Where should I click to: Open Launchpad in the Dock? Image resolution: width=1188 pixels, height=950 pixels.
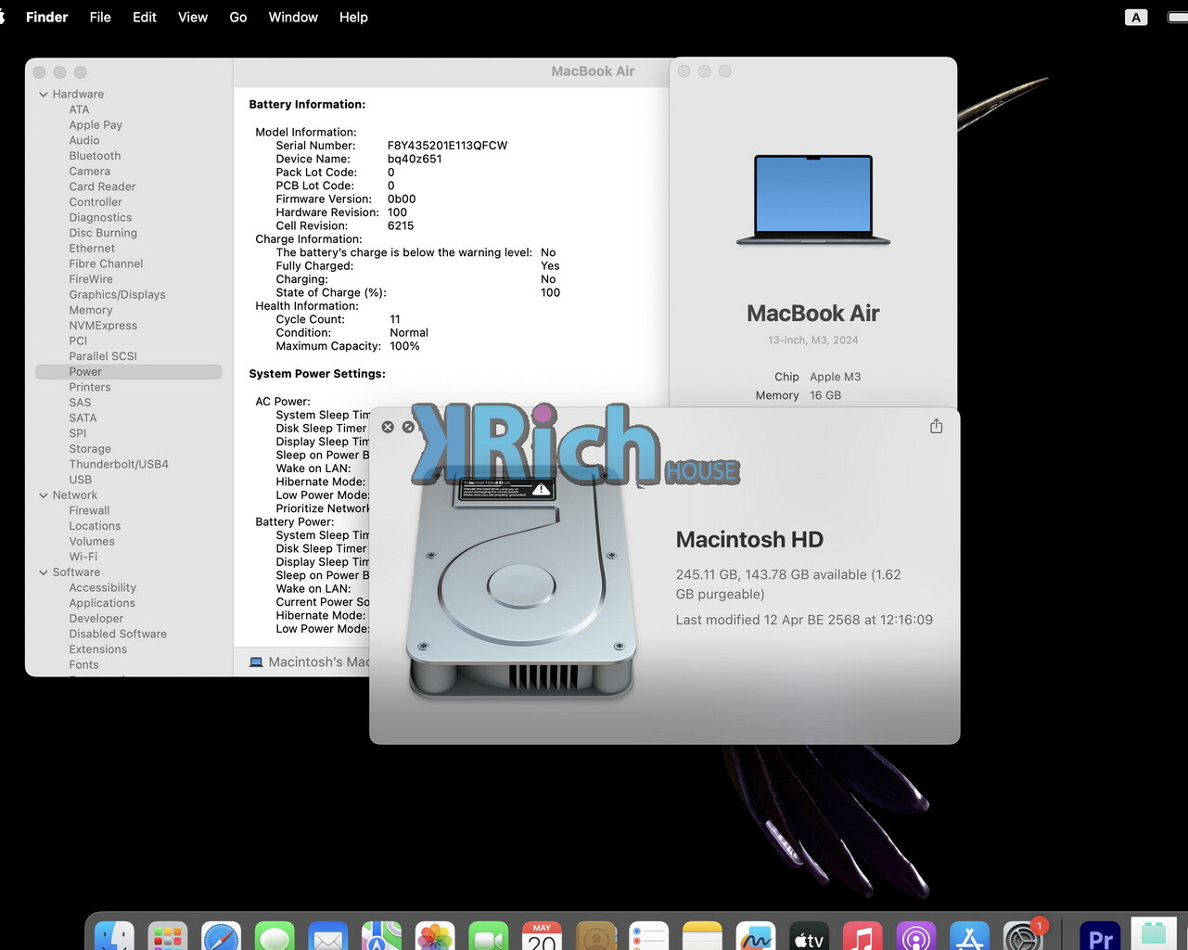[x=168, y=935]
